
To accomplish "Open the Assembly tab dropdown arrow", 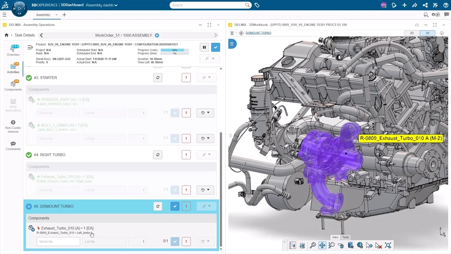I will coord(56,15).
